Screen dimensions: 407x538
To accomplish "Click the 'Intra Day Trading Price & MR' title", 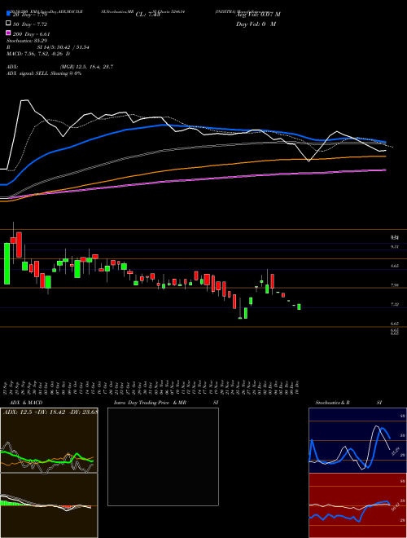I will click(x=150, y=403).
